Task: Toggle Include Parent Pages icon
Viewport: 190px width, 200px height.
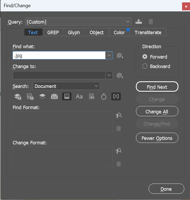Action: coord(55,97)
